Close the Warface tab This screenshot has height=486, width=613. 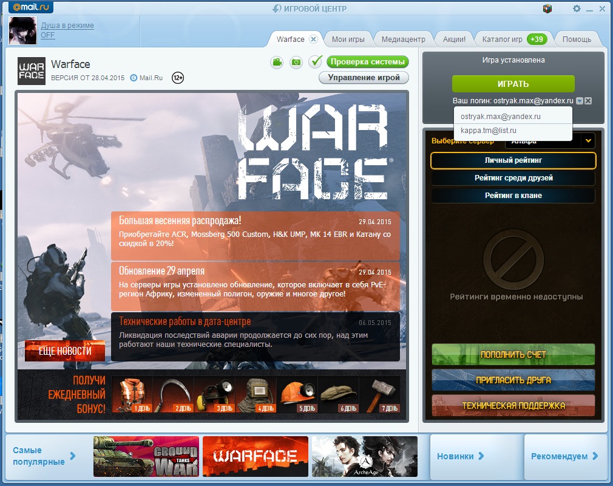(313, 39)
